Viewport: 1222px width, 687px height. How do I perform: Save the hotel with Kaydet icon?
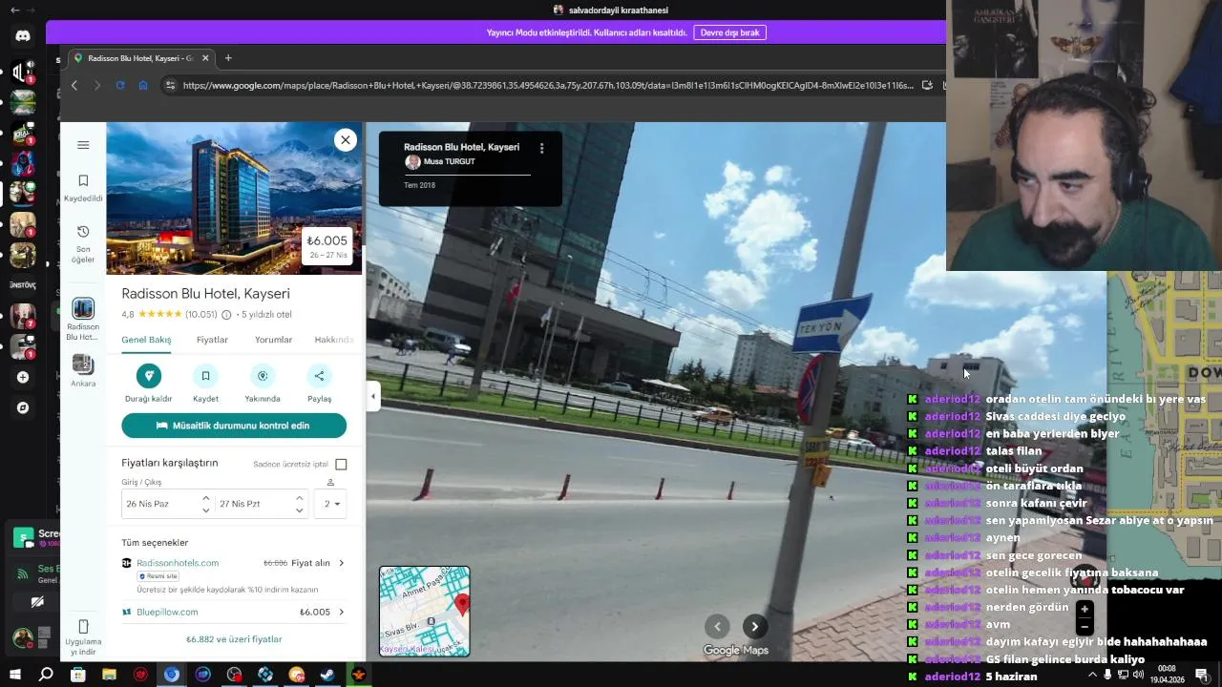point(205,376)
